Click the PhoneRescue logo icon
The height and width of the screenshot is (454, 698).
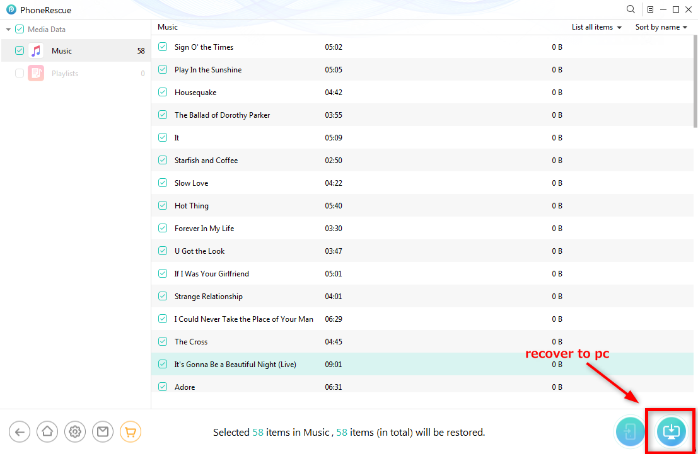11,9
